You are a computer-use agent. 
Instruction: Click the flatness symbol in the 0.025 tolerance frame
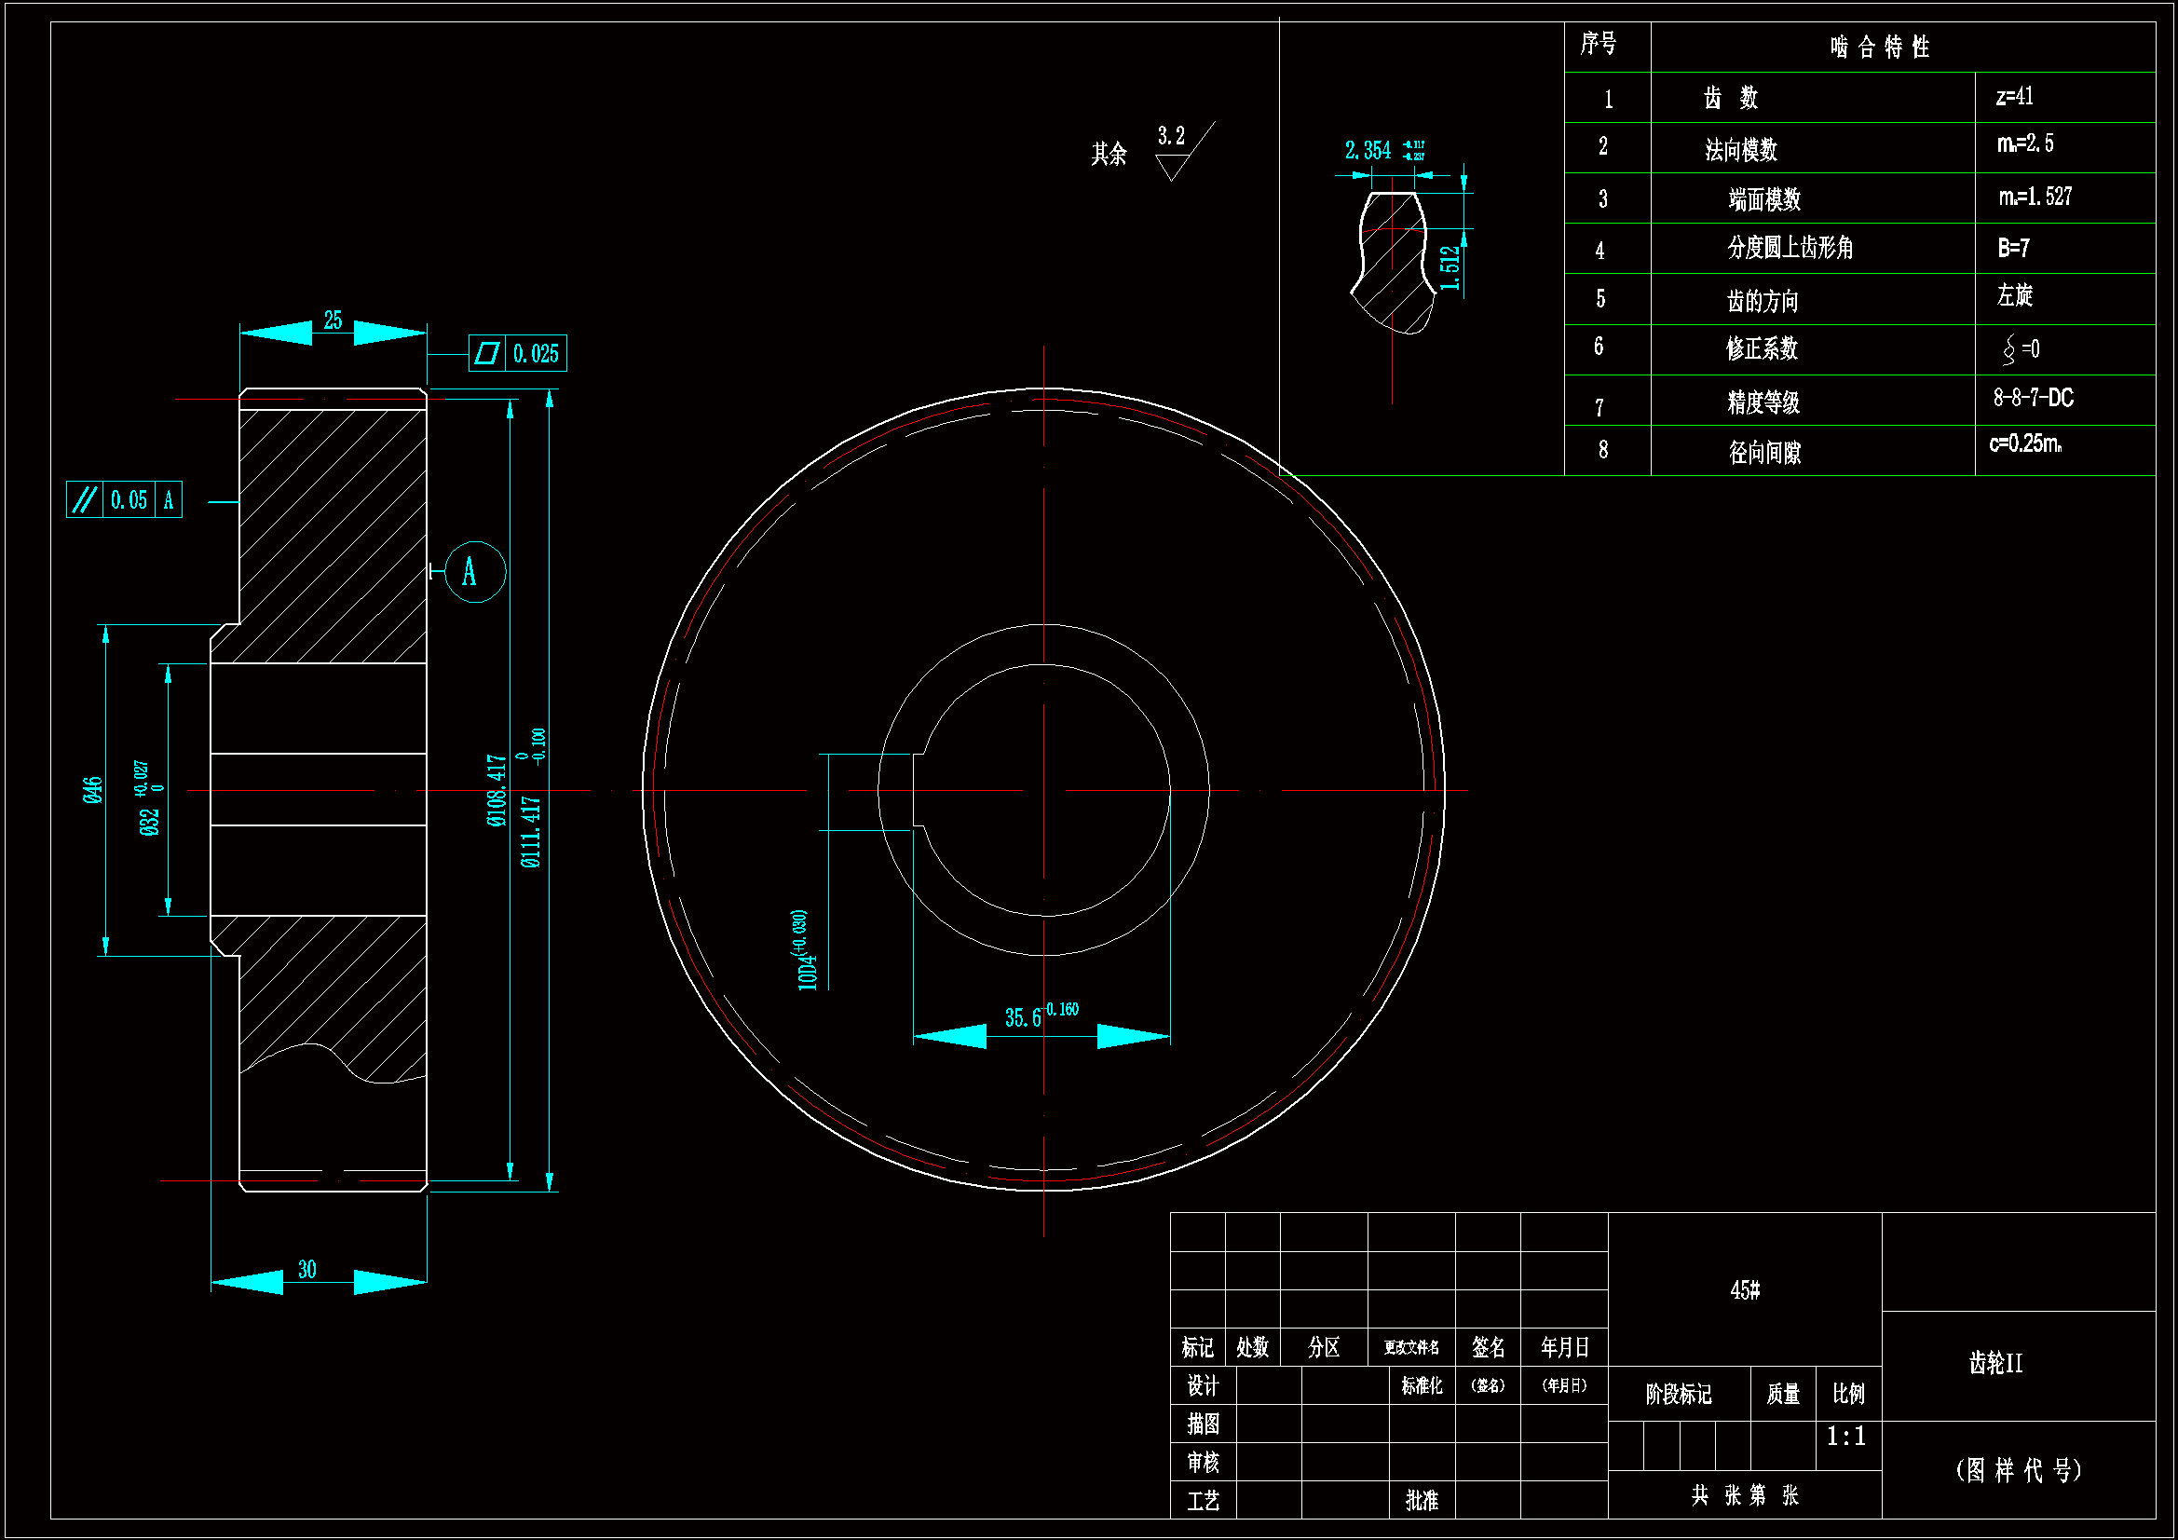tap(486, 353)
